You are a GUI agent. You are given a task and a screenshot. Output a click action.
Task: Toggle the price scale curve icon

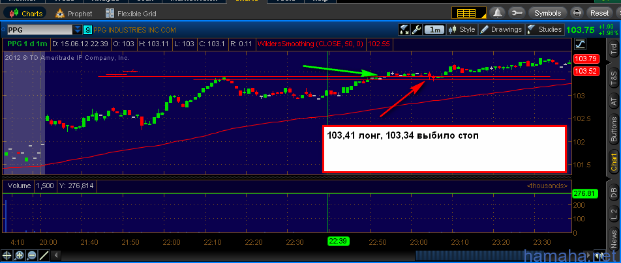580,44
